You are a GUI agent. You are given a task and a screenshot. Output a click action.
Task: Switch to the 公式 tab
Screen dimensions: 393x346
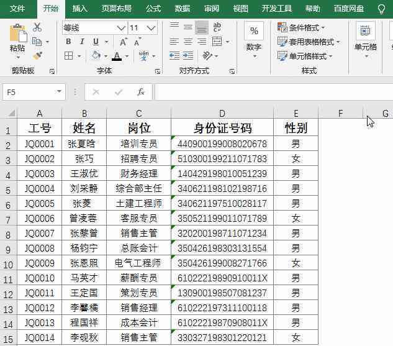[x=153, y=9]
